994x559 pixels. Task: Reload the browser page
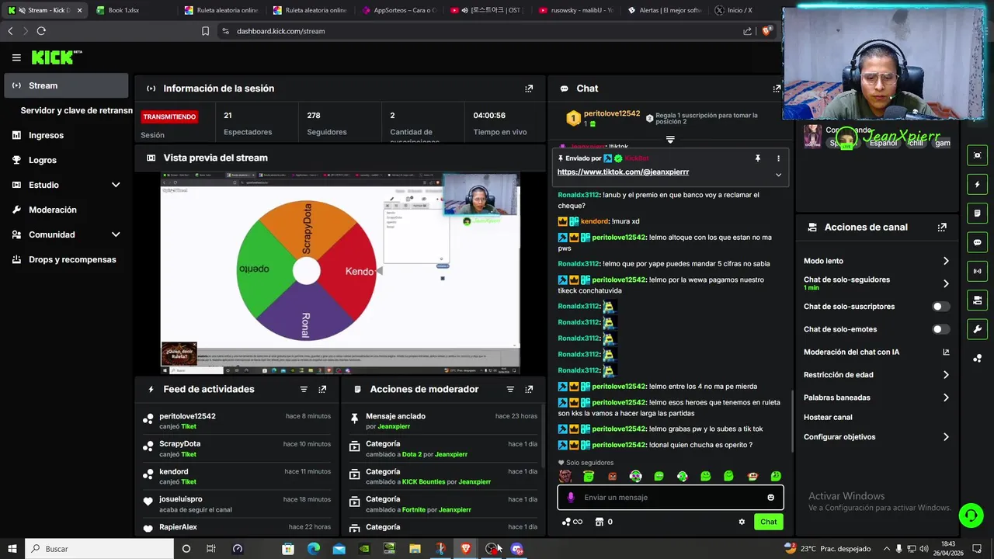click(41, 31)
